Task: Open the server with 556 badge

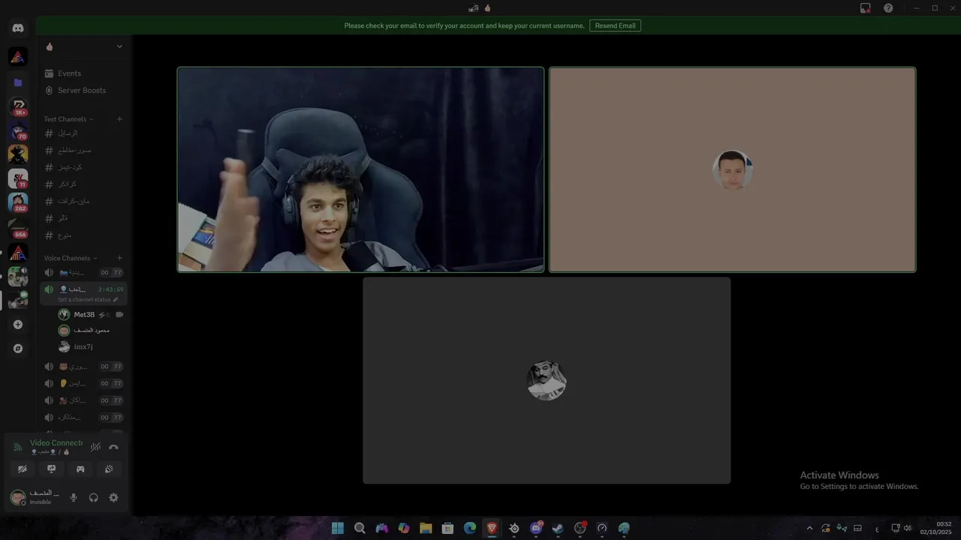Action: pos(18,228)
